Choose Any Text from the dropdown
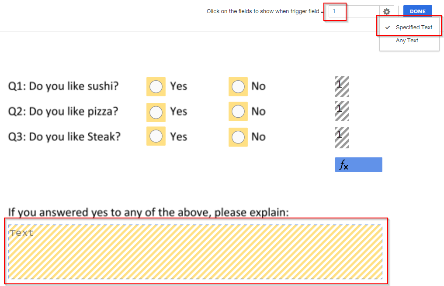This screenshot has width=444, height=286. click(407, 40)
